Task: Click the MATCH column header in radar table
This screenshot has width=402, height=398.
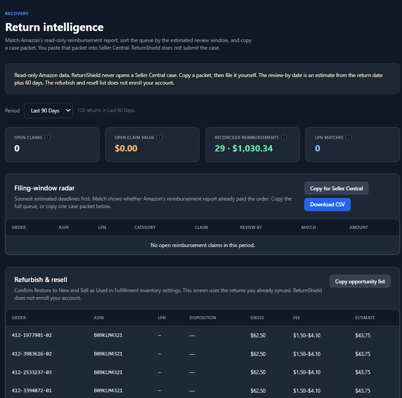Action: 308,228
